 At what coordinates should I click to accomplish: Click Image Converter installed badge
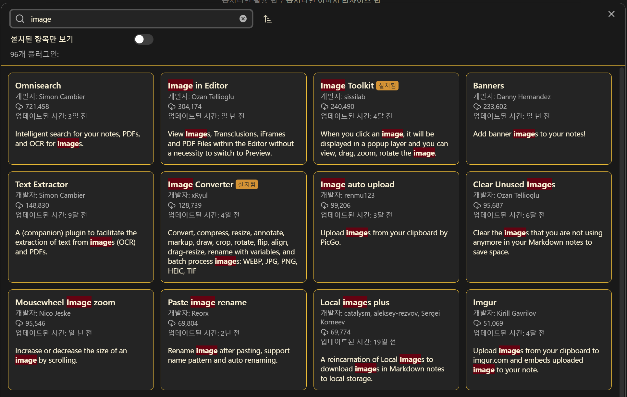click(x=247, y=184)
